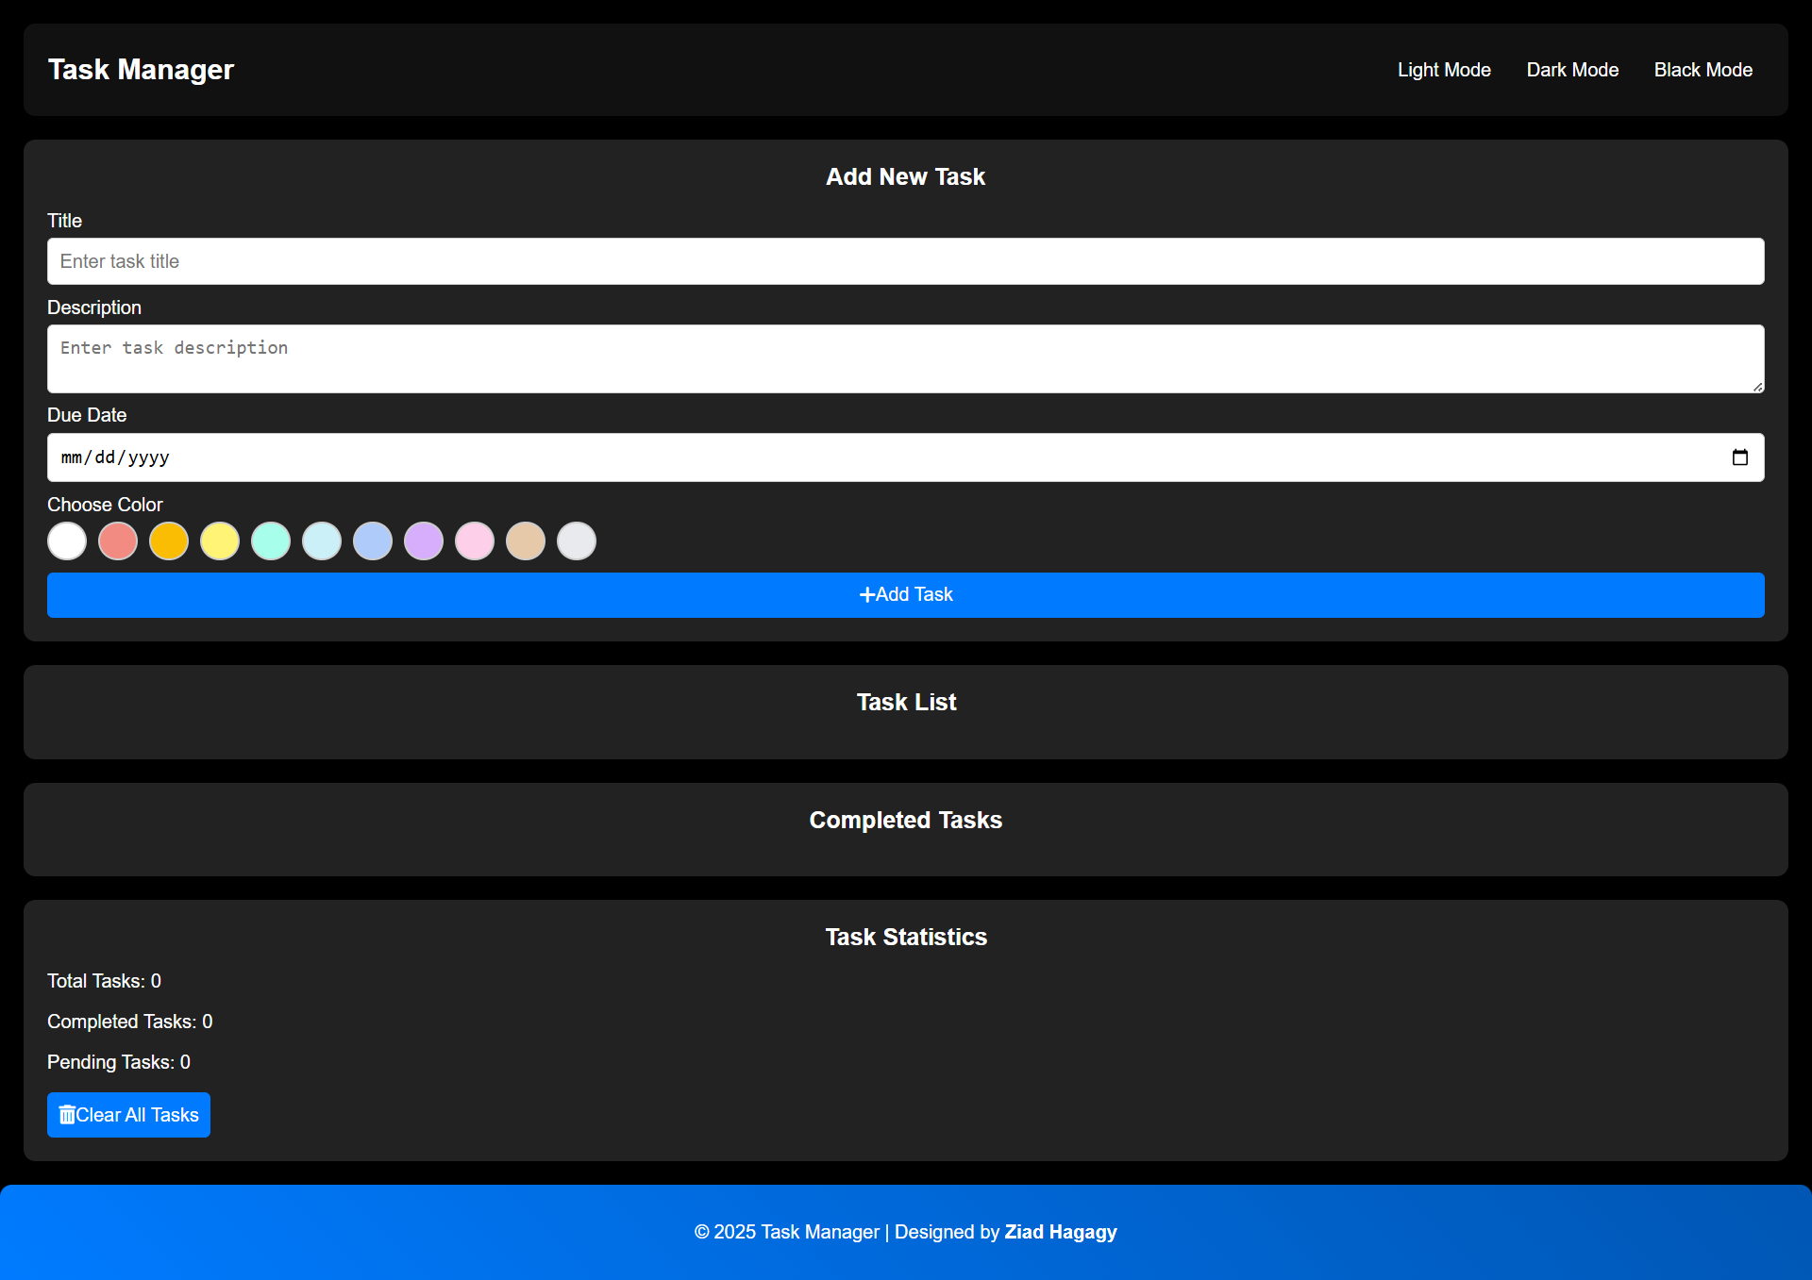Click the Task Manager title
This screenshot has width=1812, height=1280.
tap(141, 70)
